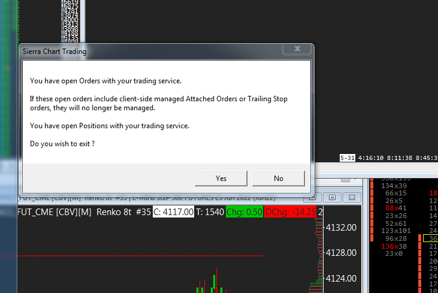Close the Renko chart window
The height and width of the screenshot is (293, 438).
click(352, 198)
